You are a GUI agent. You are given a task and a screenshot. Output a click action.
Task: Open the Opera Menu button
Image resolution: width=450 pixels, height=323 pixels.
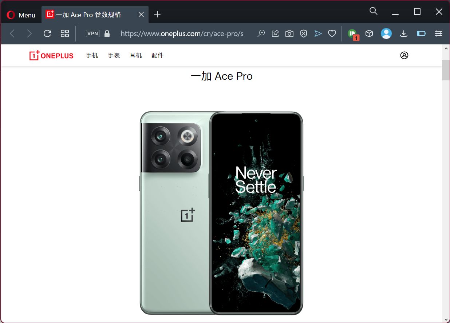click(x=21, y=15)
